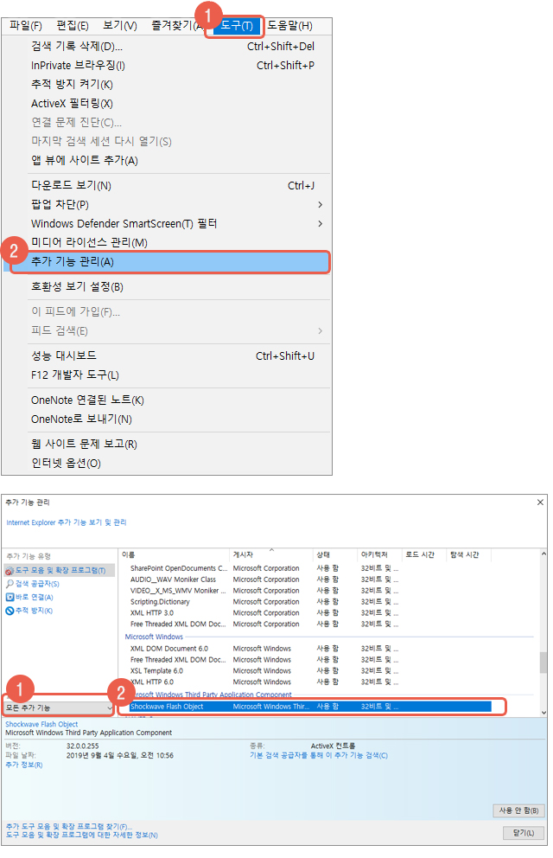Click the 닫기(L) button
553x858 pixels.
point(523,833)
